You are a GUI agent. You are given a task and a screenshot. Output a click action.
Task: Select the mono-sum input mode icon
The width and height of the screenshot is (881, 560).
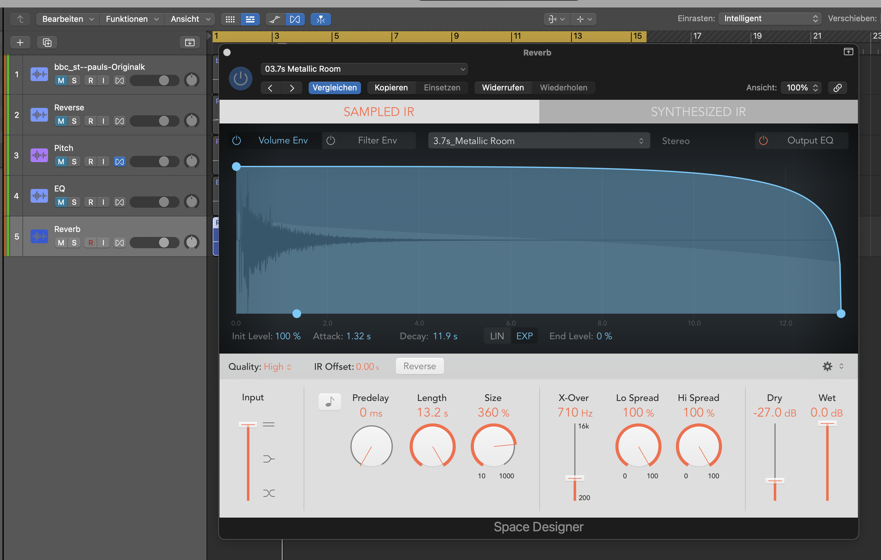(x=268, y=459)
